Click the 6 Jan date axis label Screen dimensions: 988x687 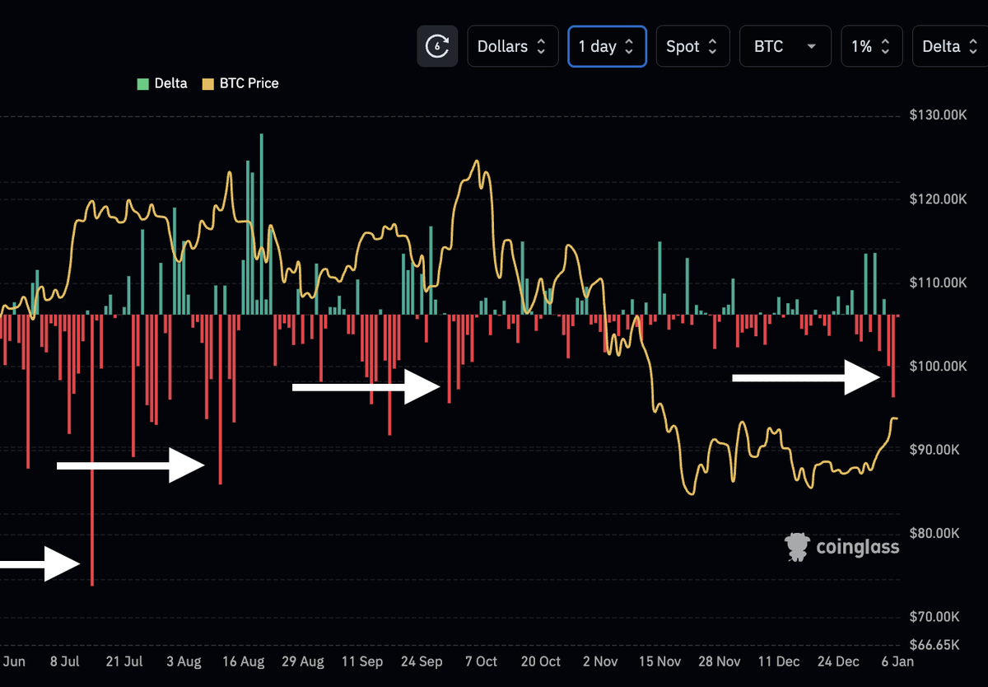coord(897,661)
